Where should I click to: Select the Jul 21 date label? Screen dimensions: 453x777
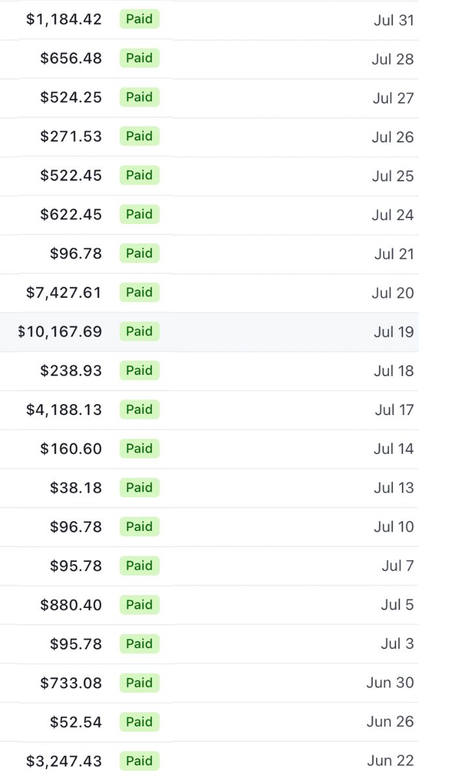point(393,254)
